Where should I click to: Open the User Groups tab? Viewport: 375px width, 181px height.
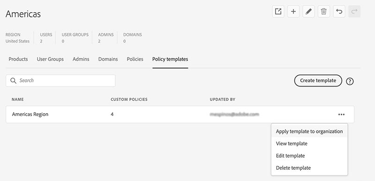pos(50,59)
